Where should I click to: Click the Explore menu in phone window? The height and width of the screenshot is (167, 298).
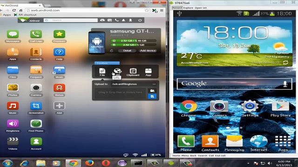click(188, 8)
